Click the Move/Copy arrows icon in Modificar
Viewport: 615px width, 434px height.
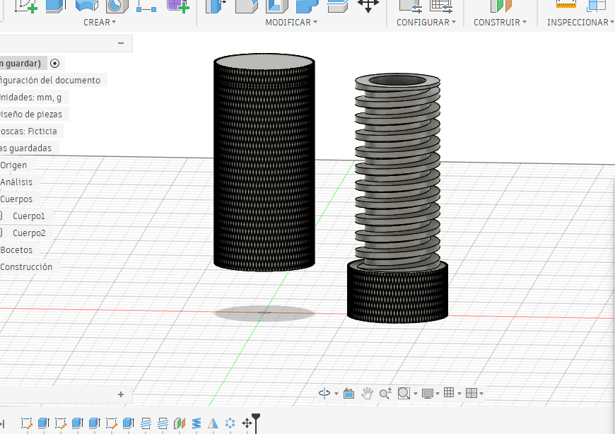point(368,5)
